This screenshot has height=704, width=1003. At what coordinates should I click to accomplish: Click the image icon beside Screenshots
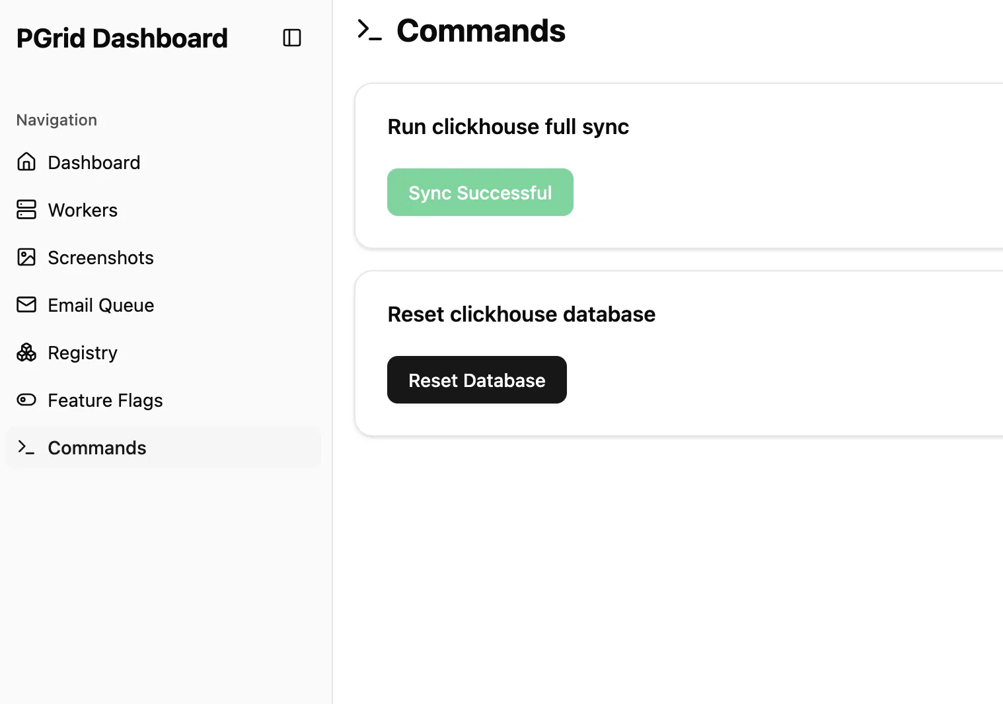[x=26, y=257]
